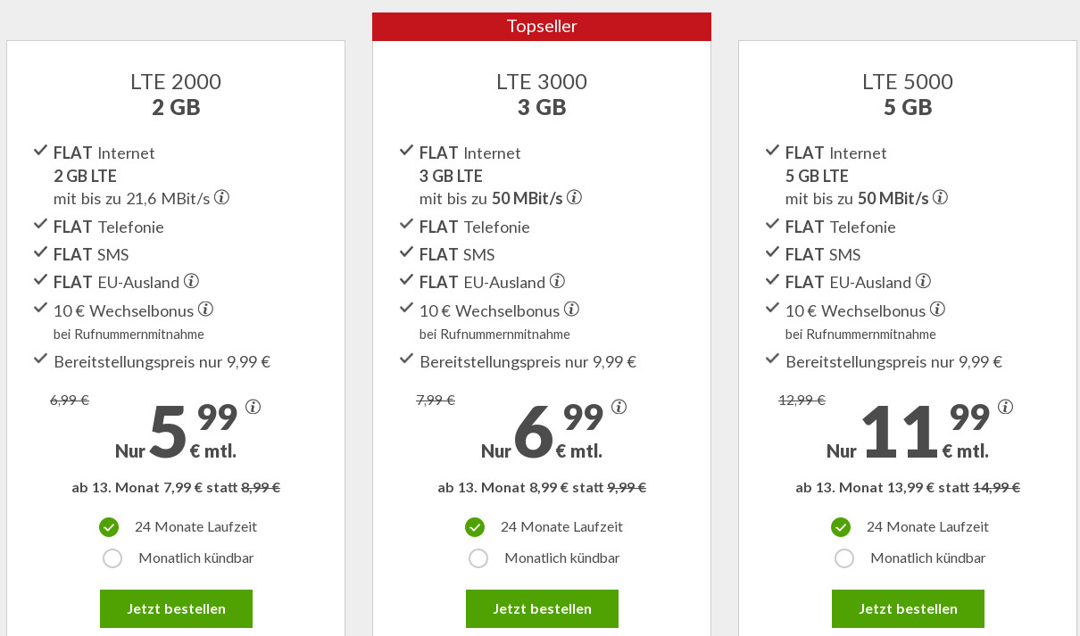Open Wechselbonus info icon in LTE 5000 plan
Viewport: 1080px width, 636px height.
[x=937, y=310]
